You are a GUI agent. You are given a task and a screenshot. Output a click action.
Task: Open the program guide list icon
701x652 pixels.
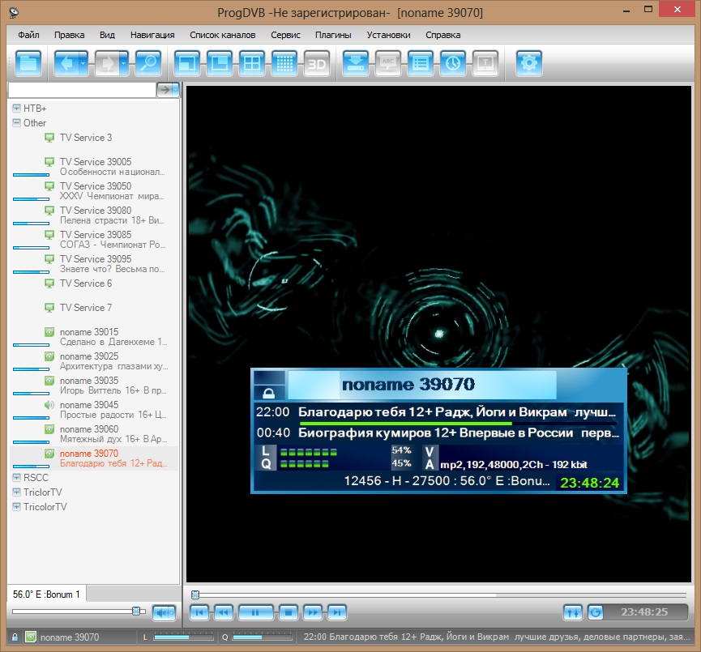pyautogui.click(x=421, y=63)
